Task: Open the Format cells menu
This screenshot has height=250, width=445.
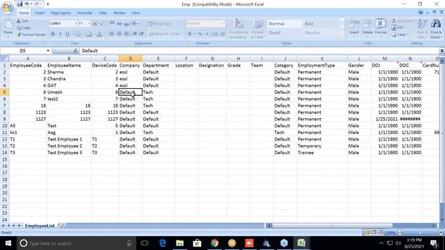Action: point(381,28)
